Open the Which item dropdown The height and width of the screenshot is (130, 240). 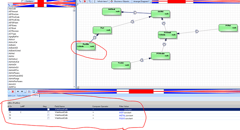click(103, 1)
